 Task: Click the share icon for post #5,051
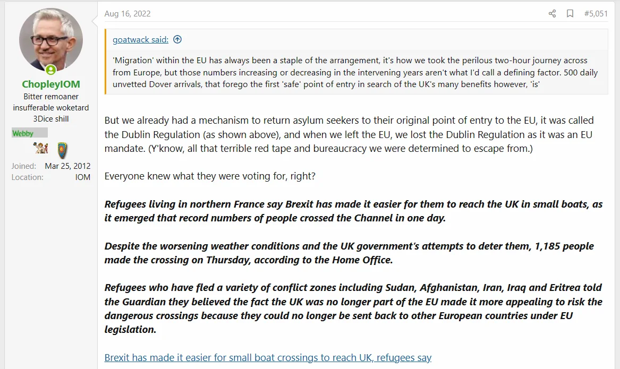click(x=552, y=13)
